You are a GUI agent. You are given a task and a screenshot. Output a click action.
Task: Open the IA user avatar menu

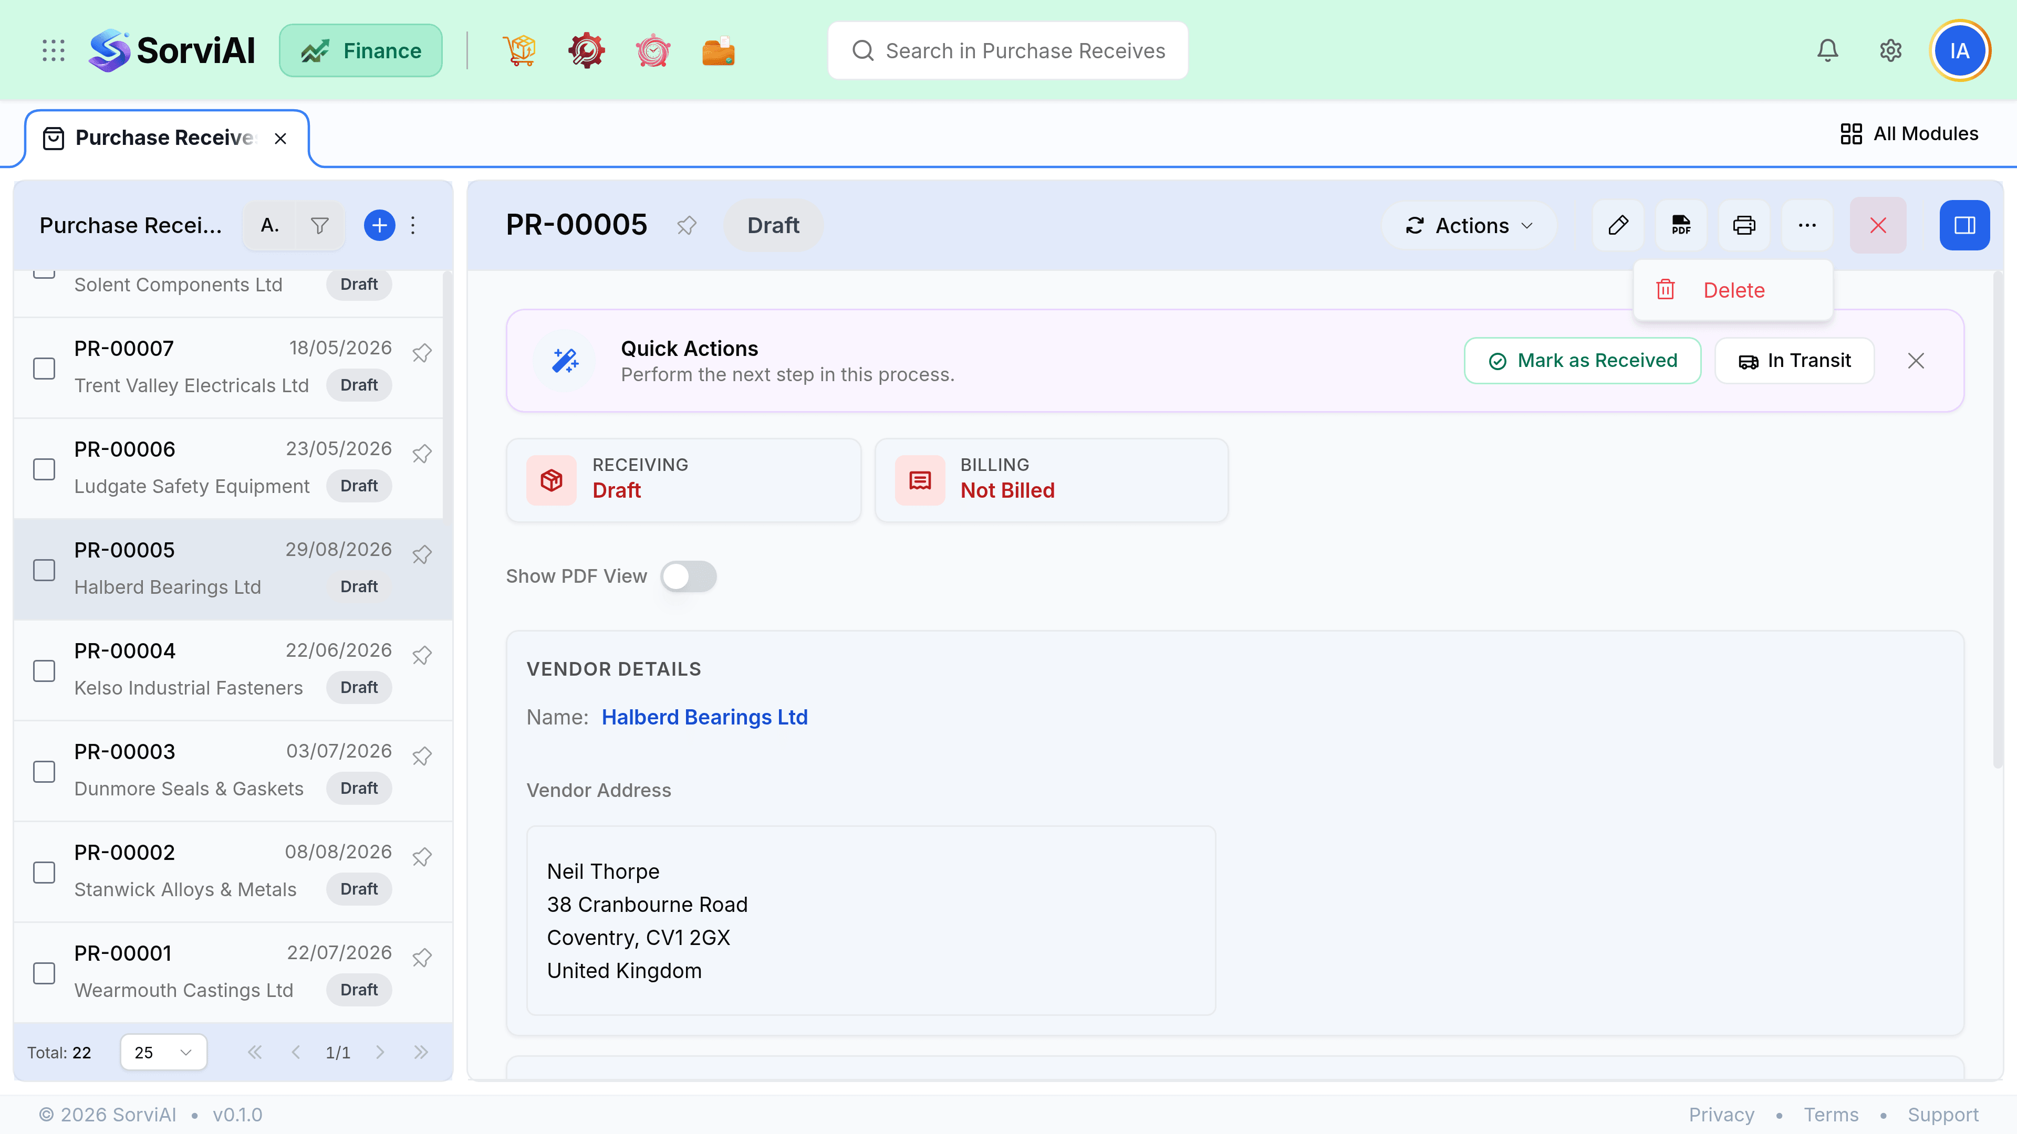pyautogui.click(x=1960, y=51)
